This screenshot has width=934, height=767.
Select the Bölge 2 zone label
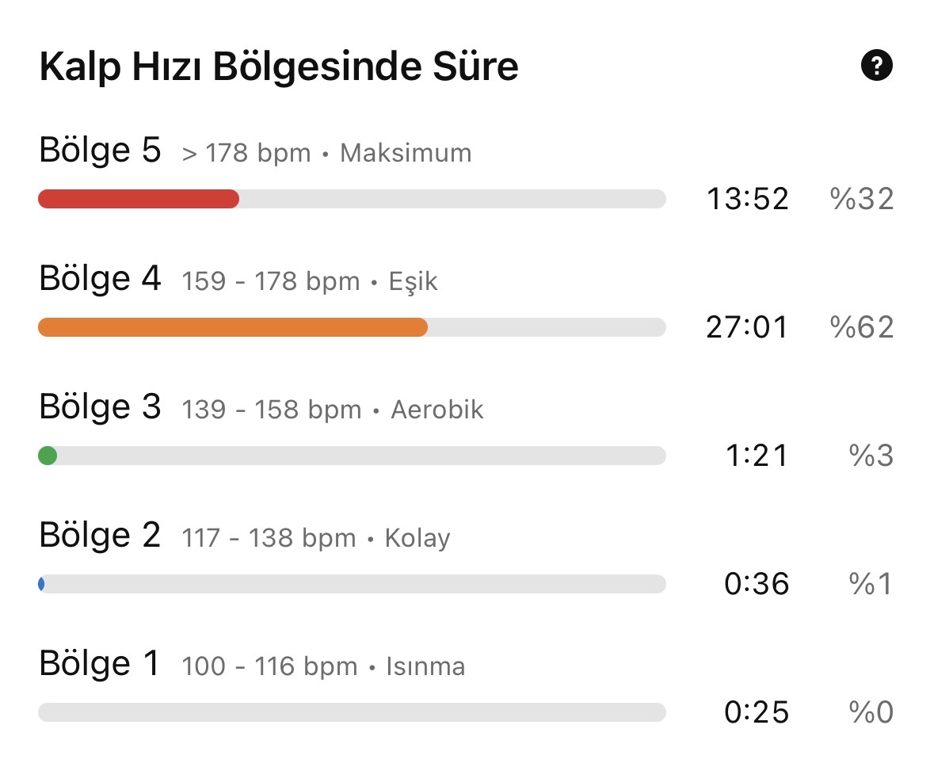(100, 535)
